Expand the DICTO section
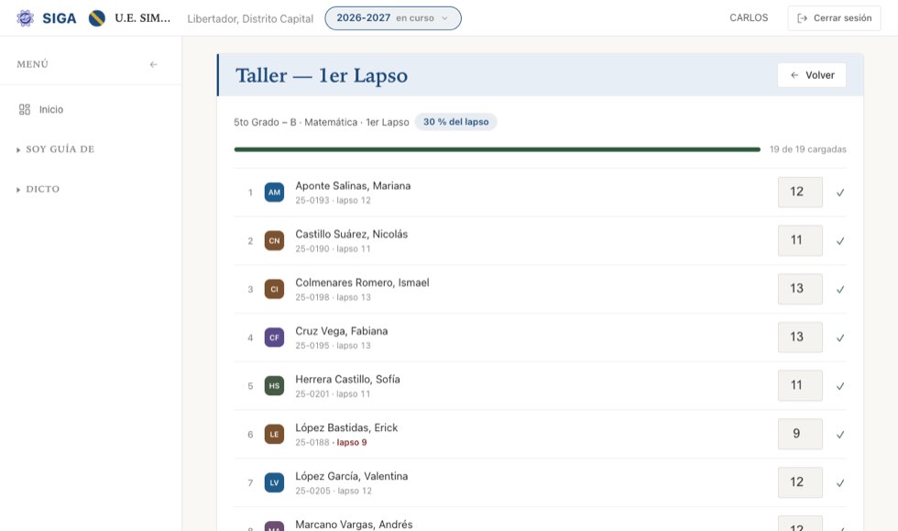Screen dimensions: 898x531 [x=38, y=189]
